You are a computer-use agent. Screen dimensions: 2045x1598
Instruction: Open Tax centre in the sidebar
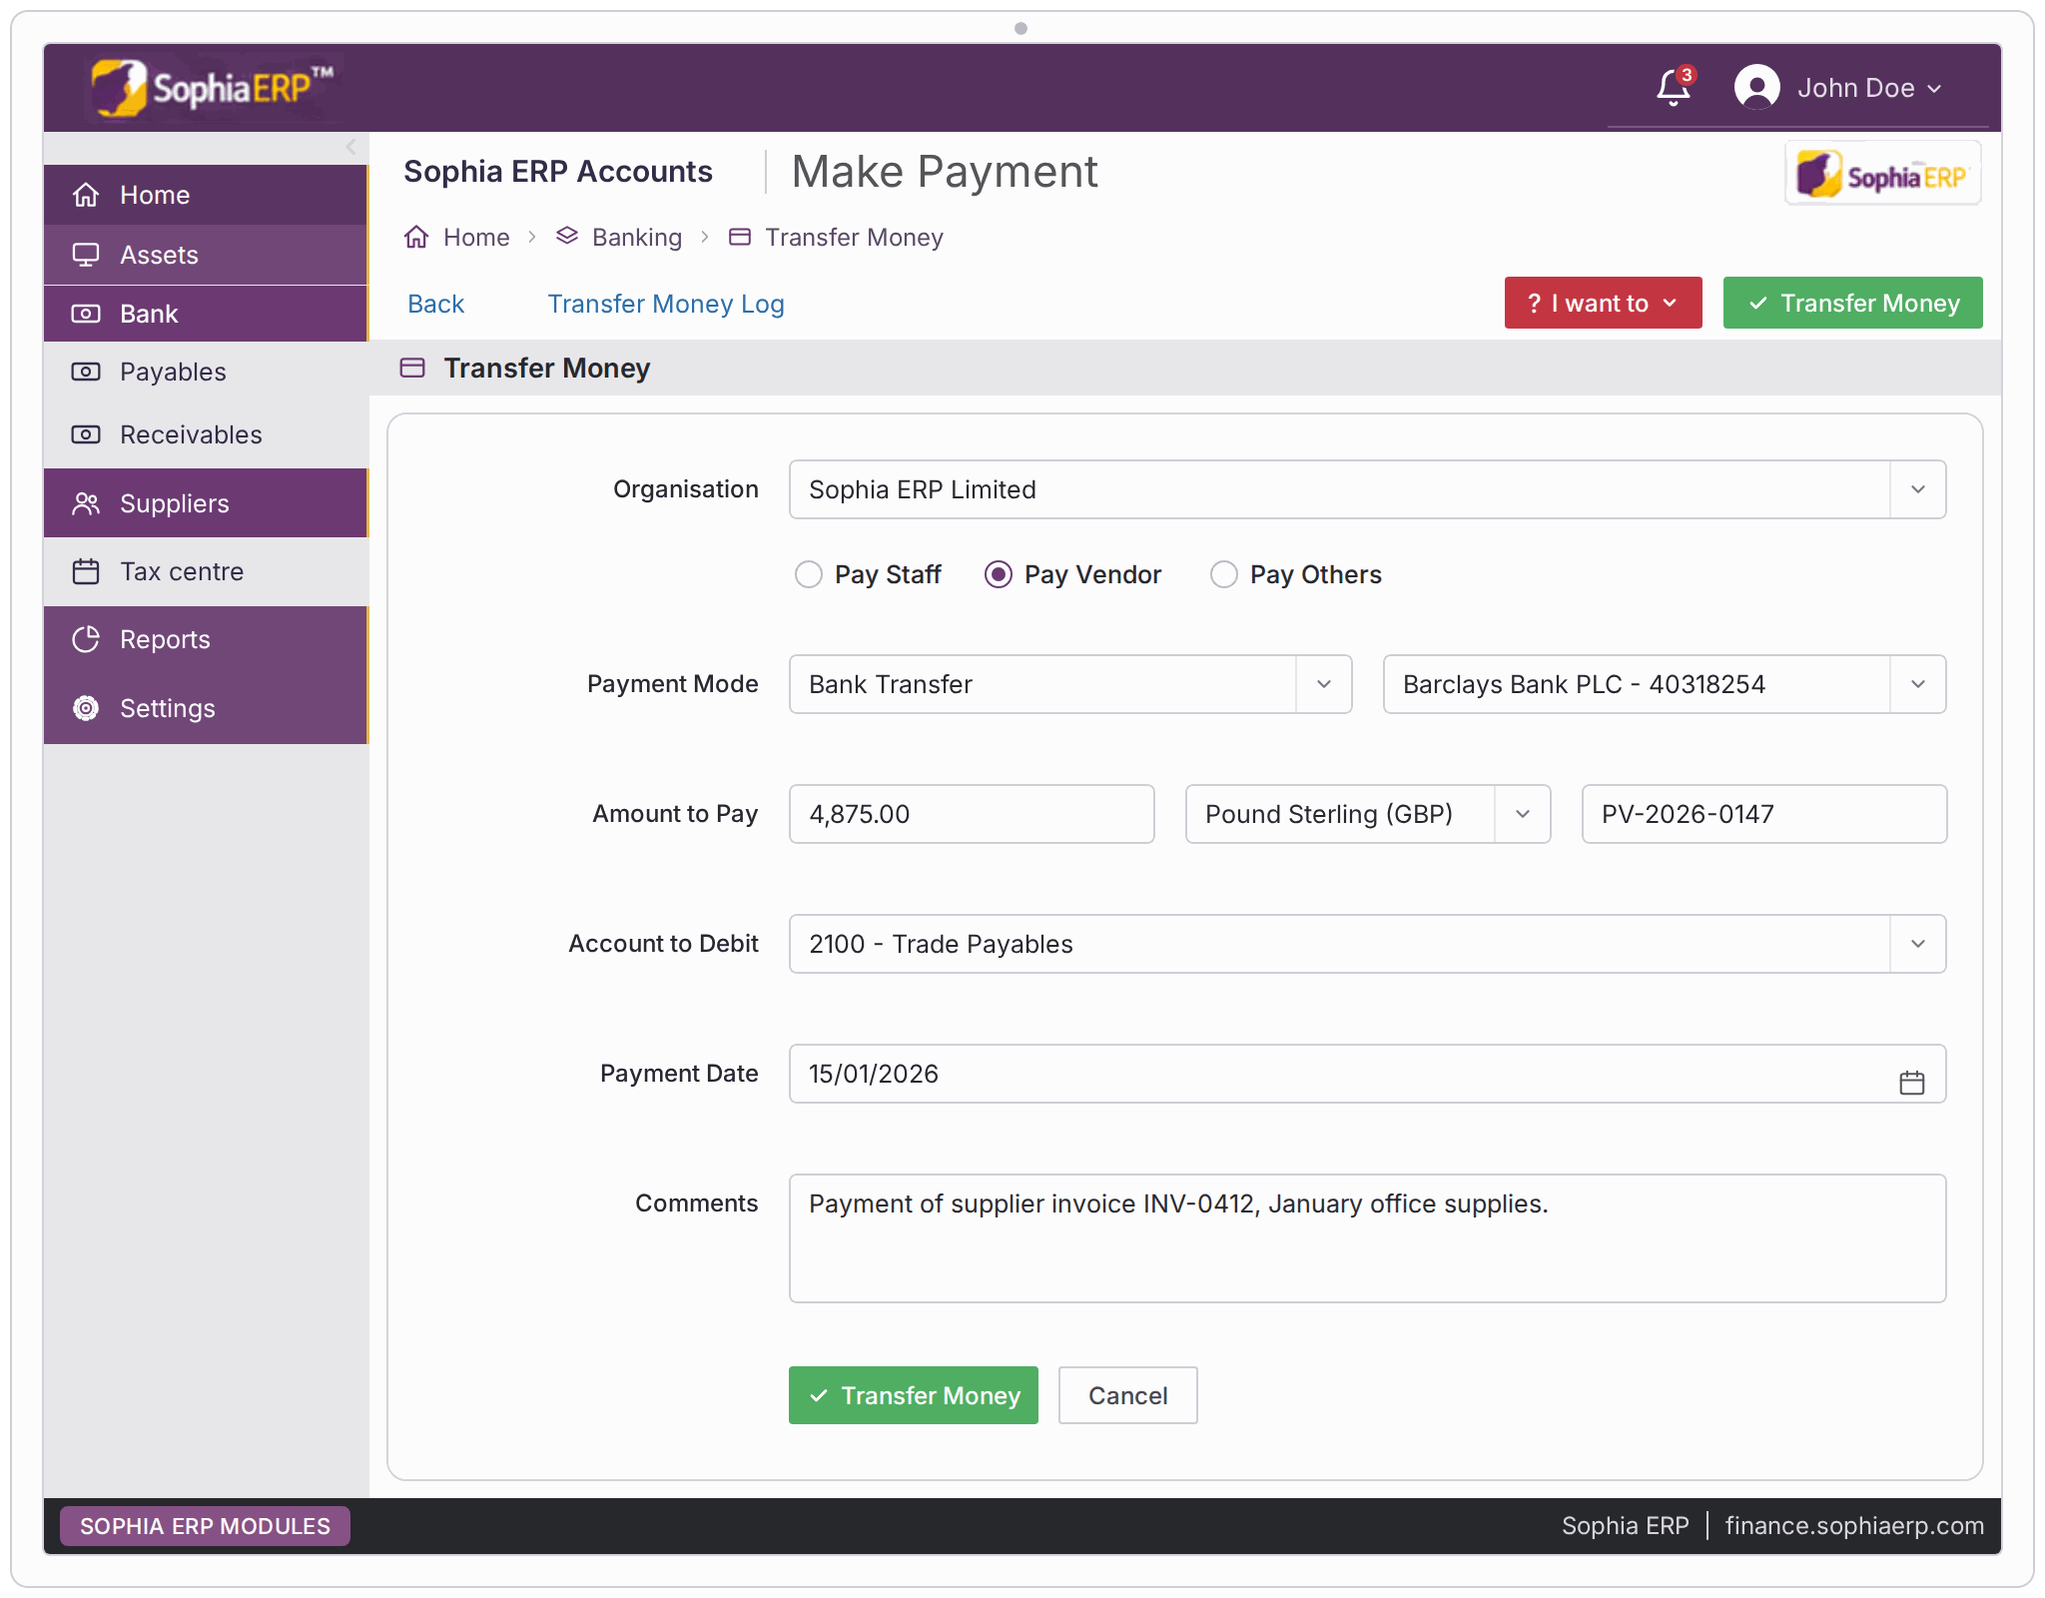(206, 571)
